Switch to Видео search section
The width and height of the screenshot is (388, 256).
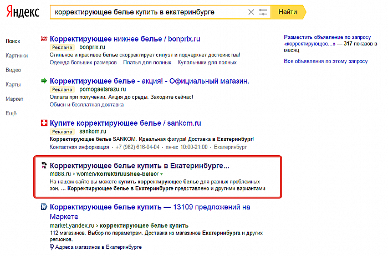(x=13, y=70)
